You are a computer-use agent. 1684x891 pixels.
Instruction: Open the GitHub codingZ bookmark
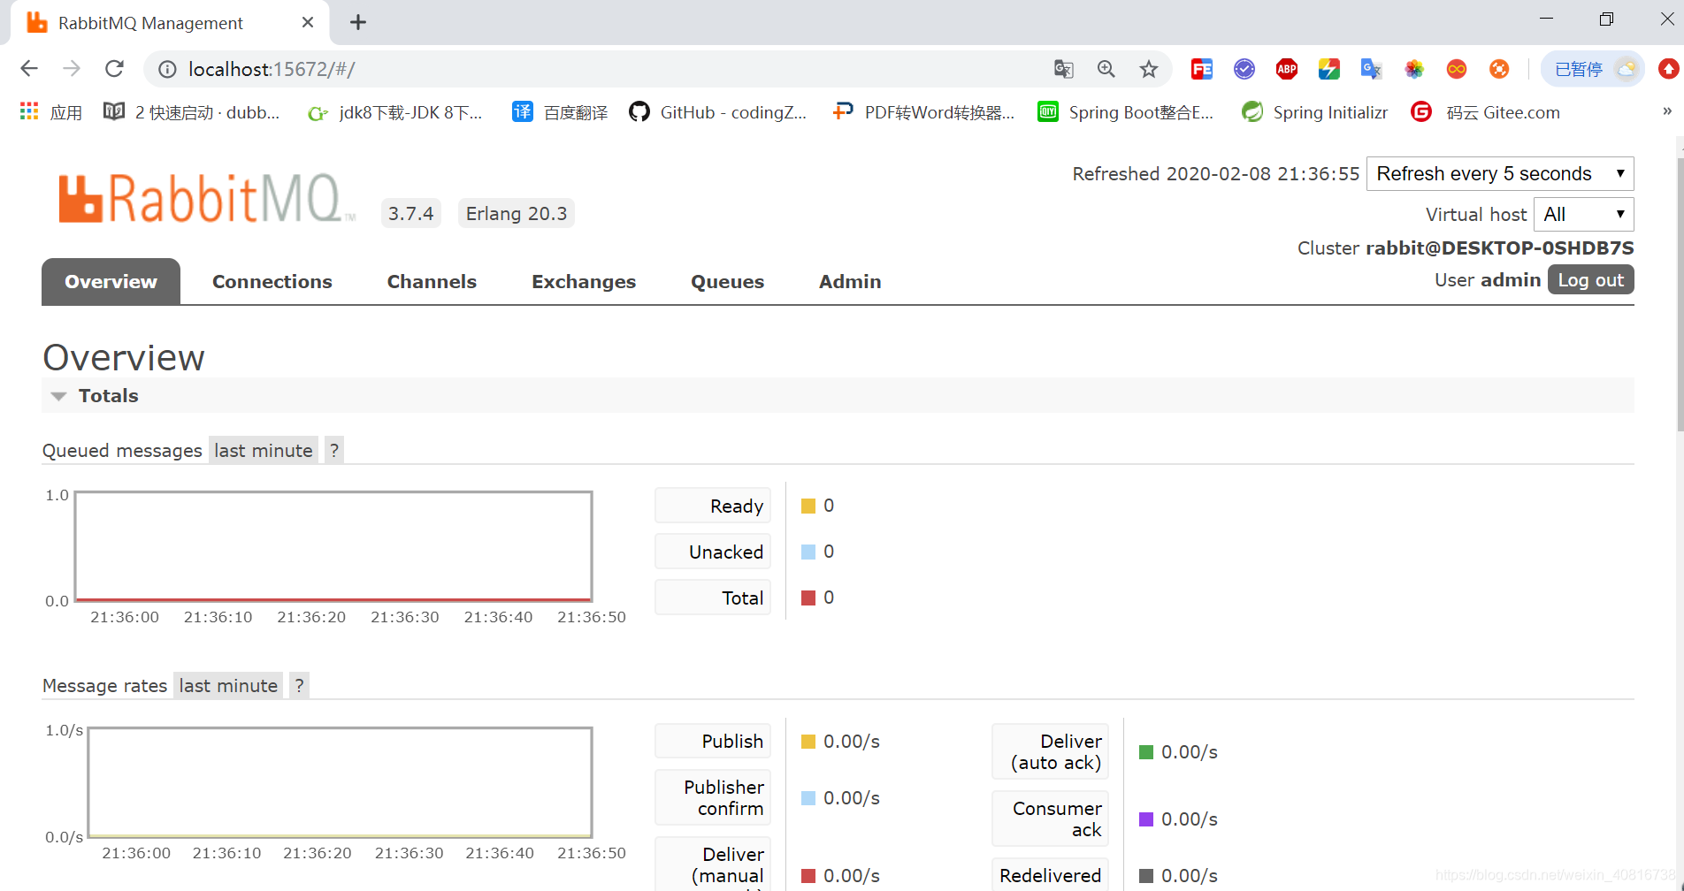[x=718, y=112]
